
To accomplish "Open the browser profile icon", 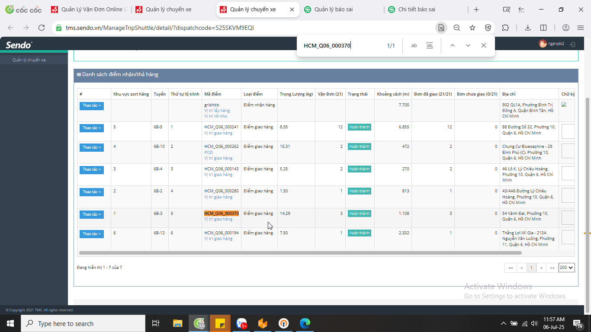I will (565, 28).
